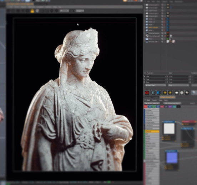Click the Position X value field
The image size is (197, 185).
click(x=156, y=76)
